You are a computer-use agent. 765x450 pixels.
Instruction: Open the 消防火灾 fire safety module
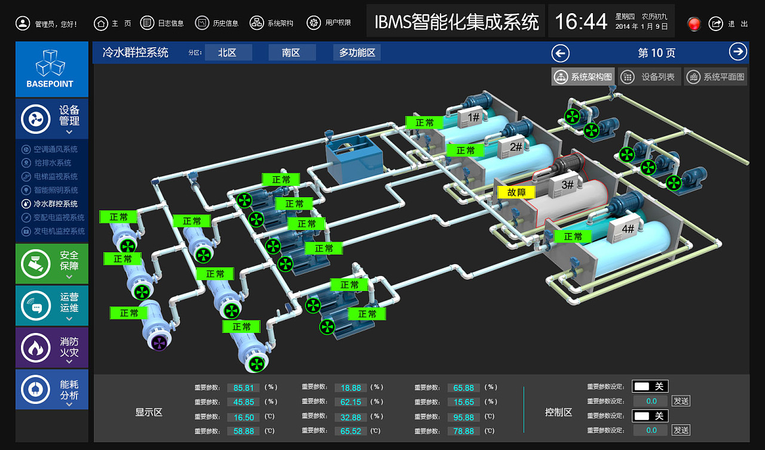(51, 347)
